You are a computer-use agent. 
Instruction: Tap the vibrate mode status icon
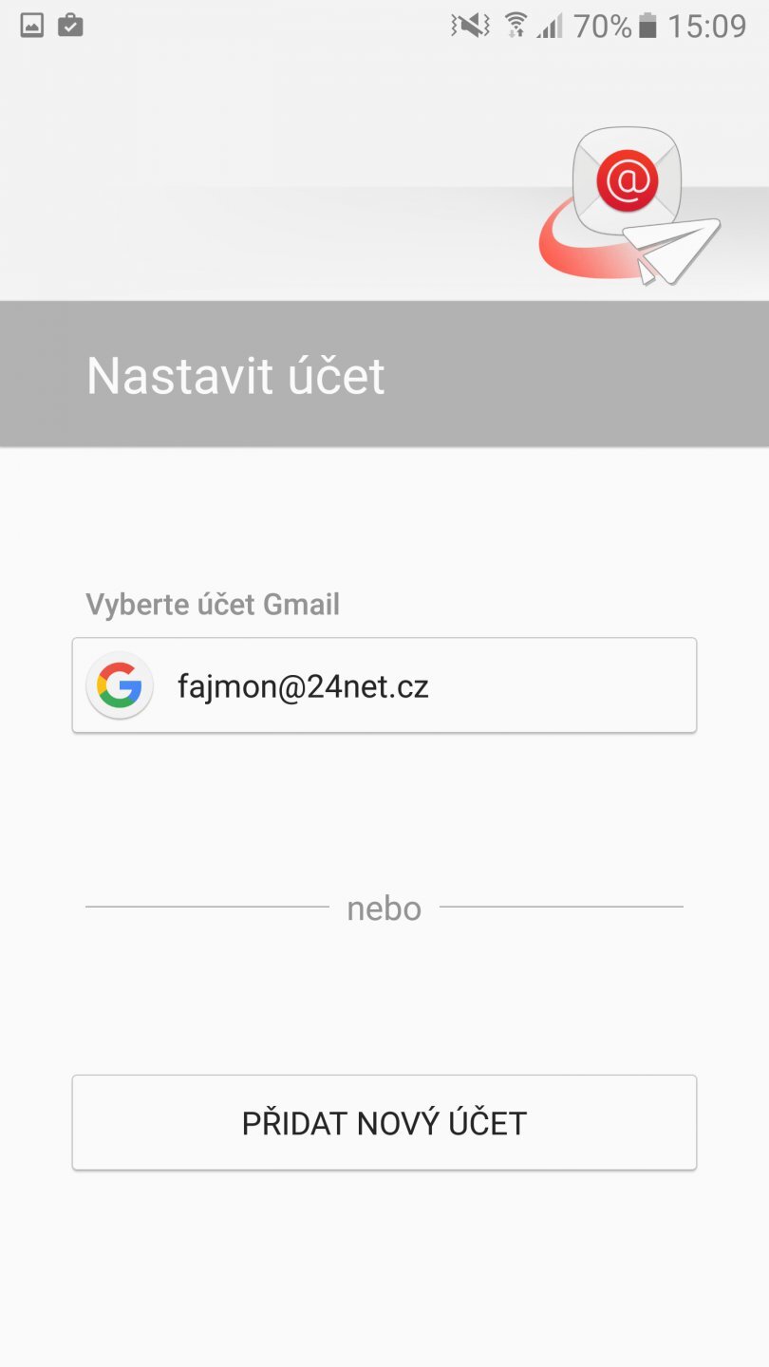point(470,26)
